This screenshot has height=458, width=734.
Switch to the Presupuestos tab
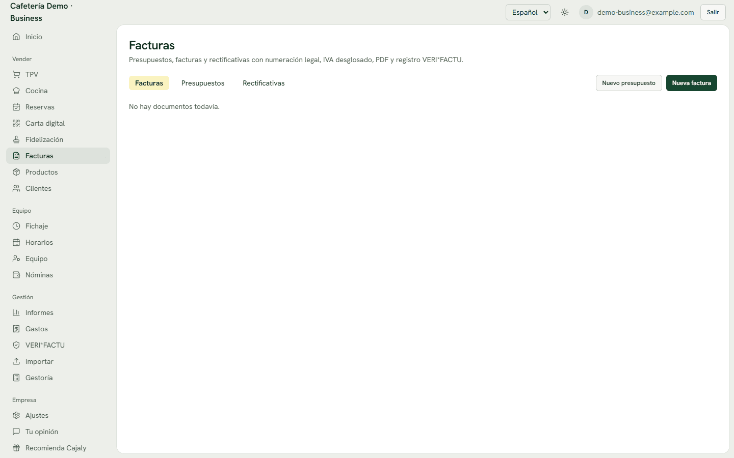(203, 83)
